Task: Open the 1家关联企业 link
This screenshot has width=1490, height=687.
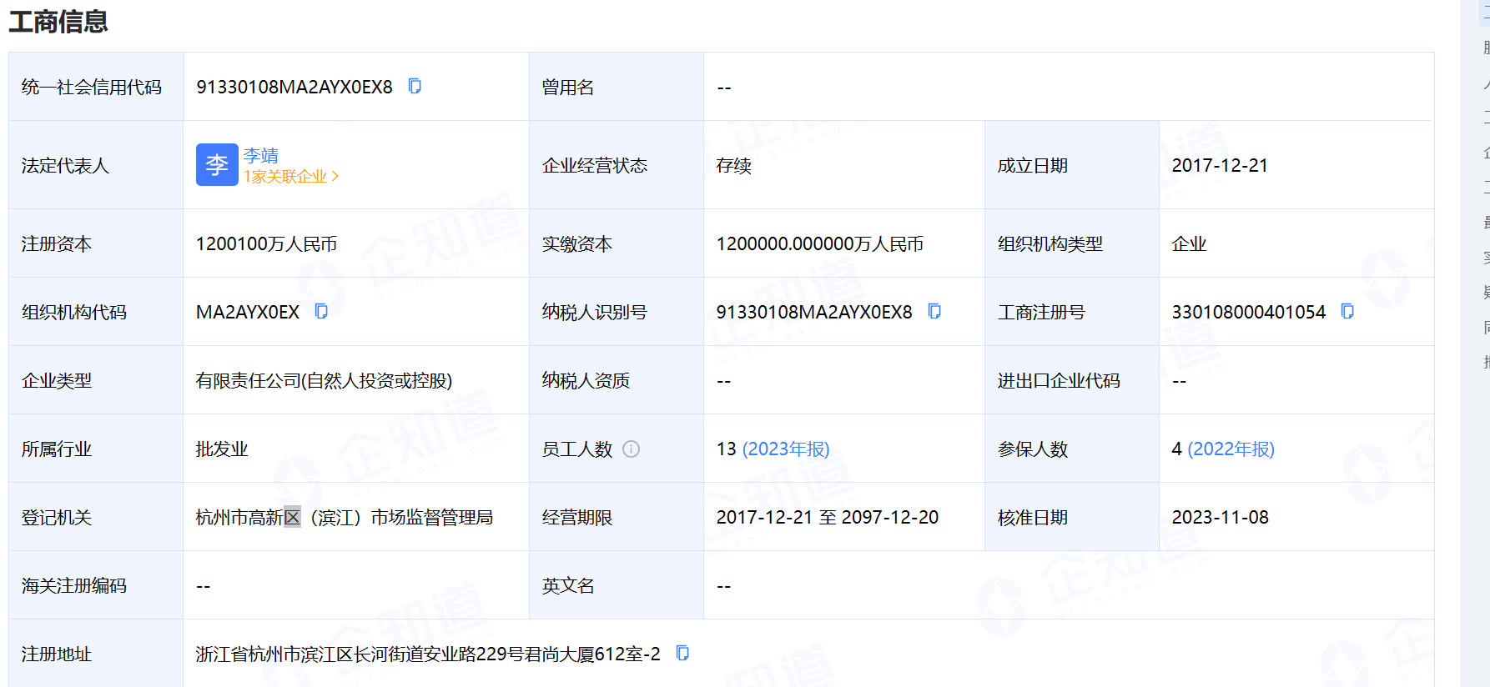Action: pyautogui.click(x=285, y=177)
